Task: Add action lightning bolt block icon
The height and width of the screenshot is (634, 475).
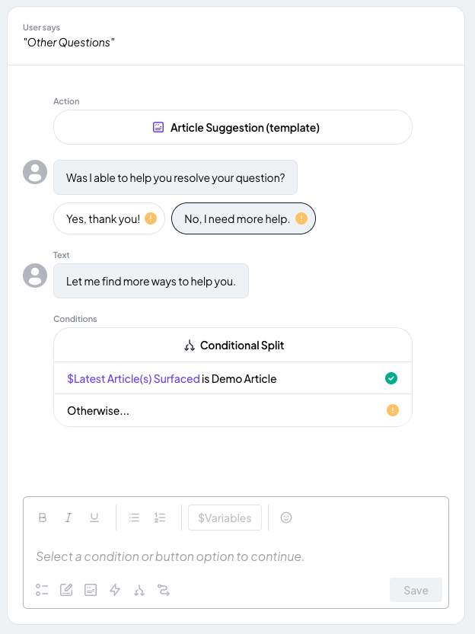Action: pyautogui.click(x=115, y=590)
